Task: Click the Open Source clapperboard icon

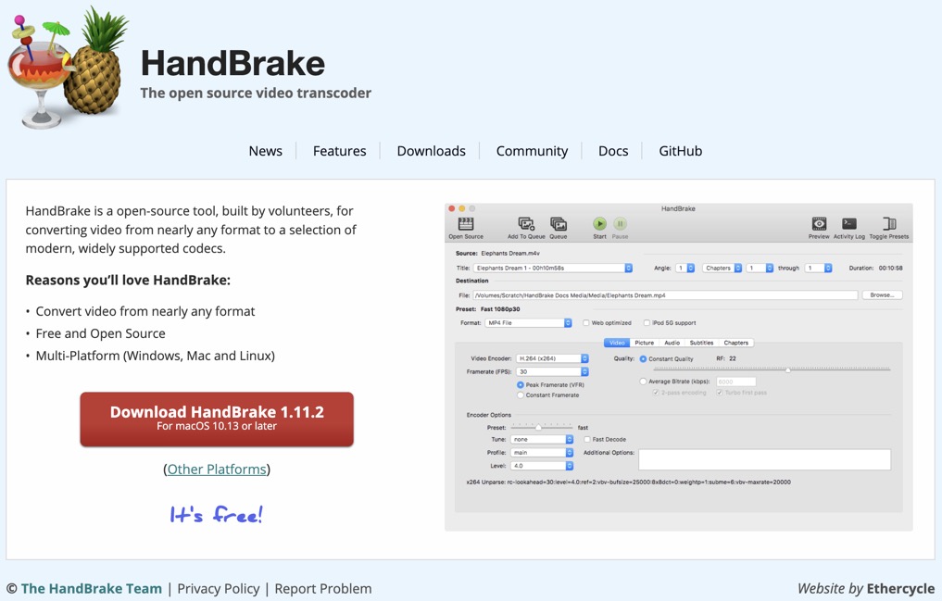Action: 466,224
